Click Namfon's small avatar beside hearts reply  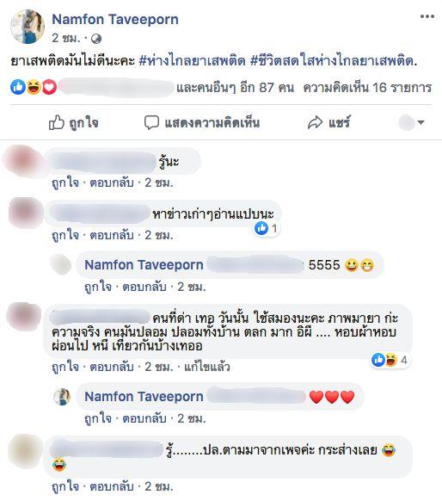click(62, 397)
